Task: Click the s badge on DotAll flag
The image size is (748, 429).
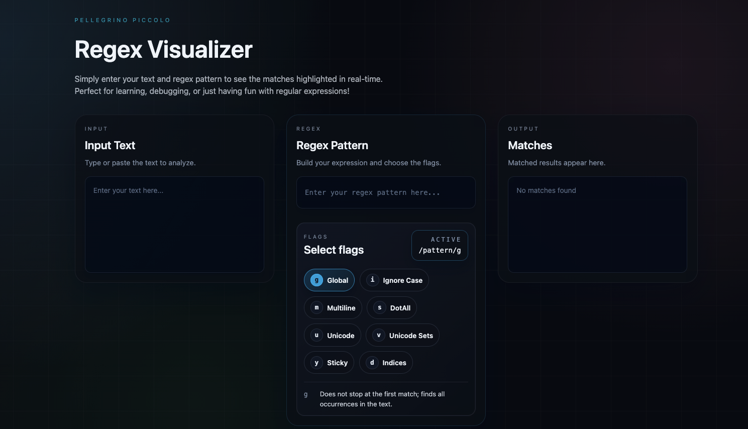Action: [379, 307]
